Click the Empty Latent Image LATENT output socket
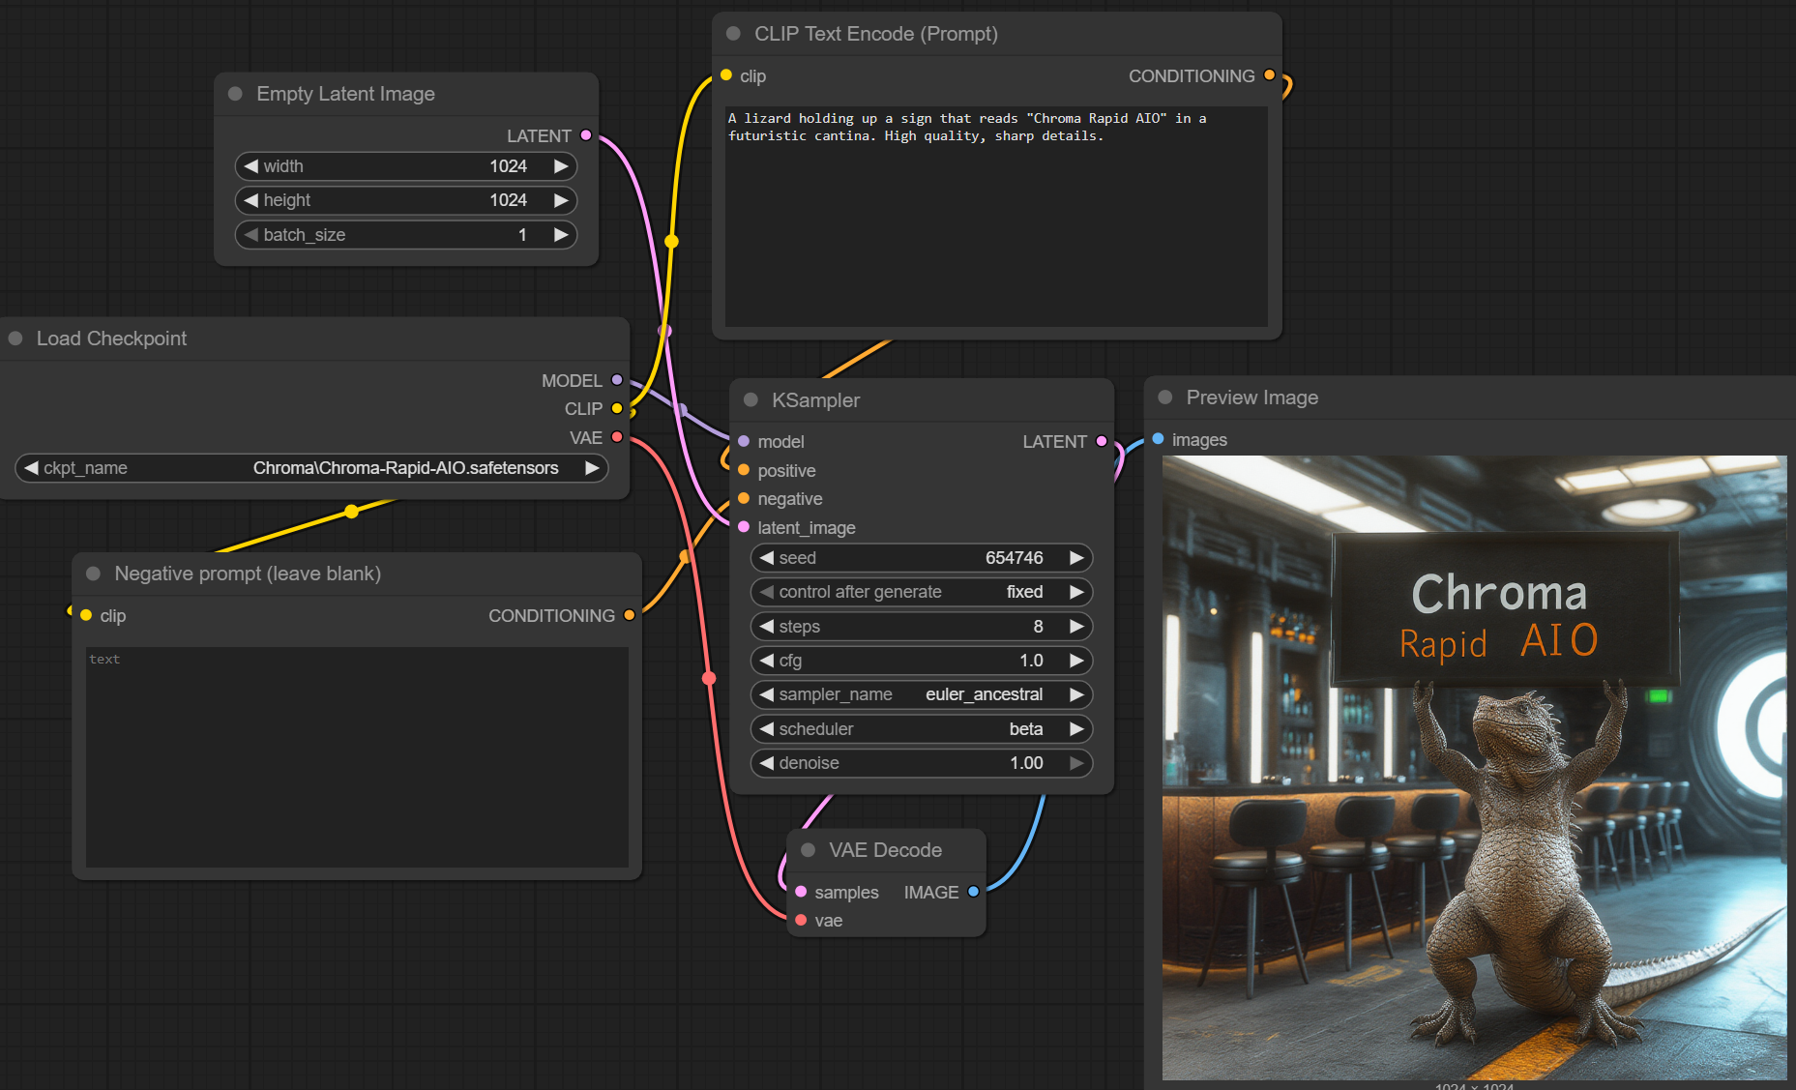Screen dimensions: 1796x1090 point(586,135)
